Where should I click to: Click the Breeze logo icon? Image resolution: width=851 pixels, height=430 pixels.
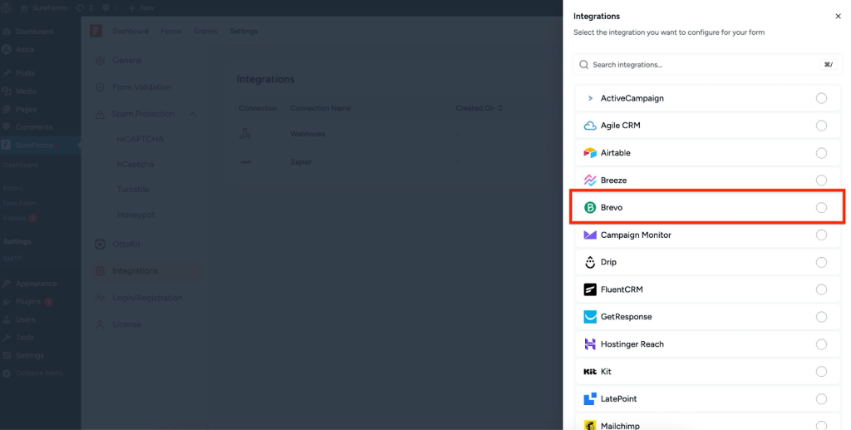coord(590,180)
